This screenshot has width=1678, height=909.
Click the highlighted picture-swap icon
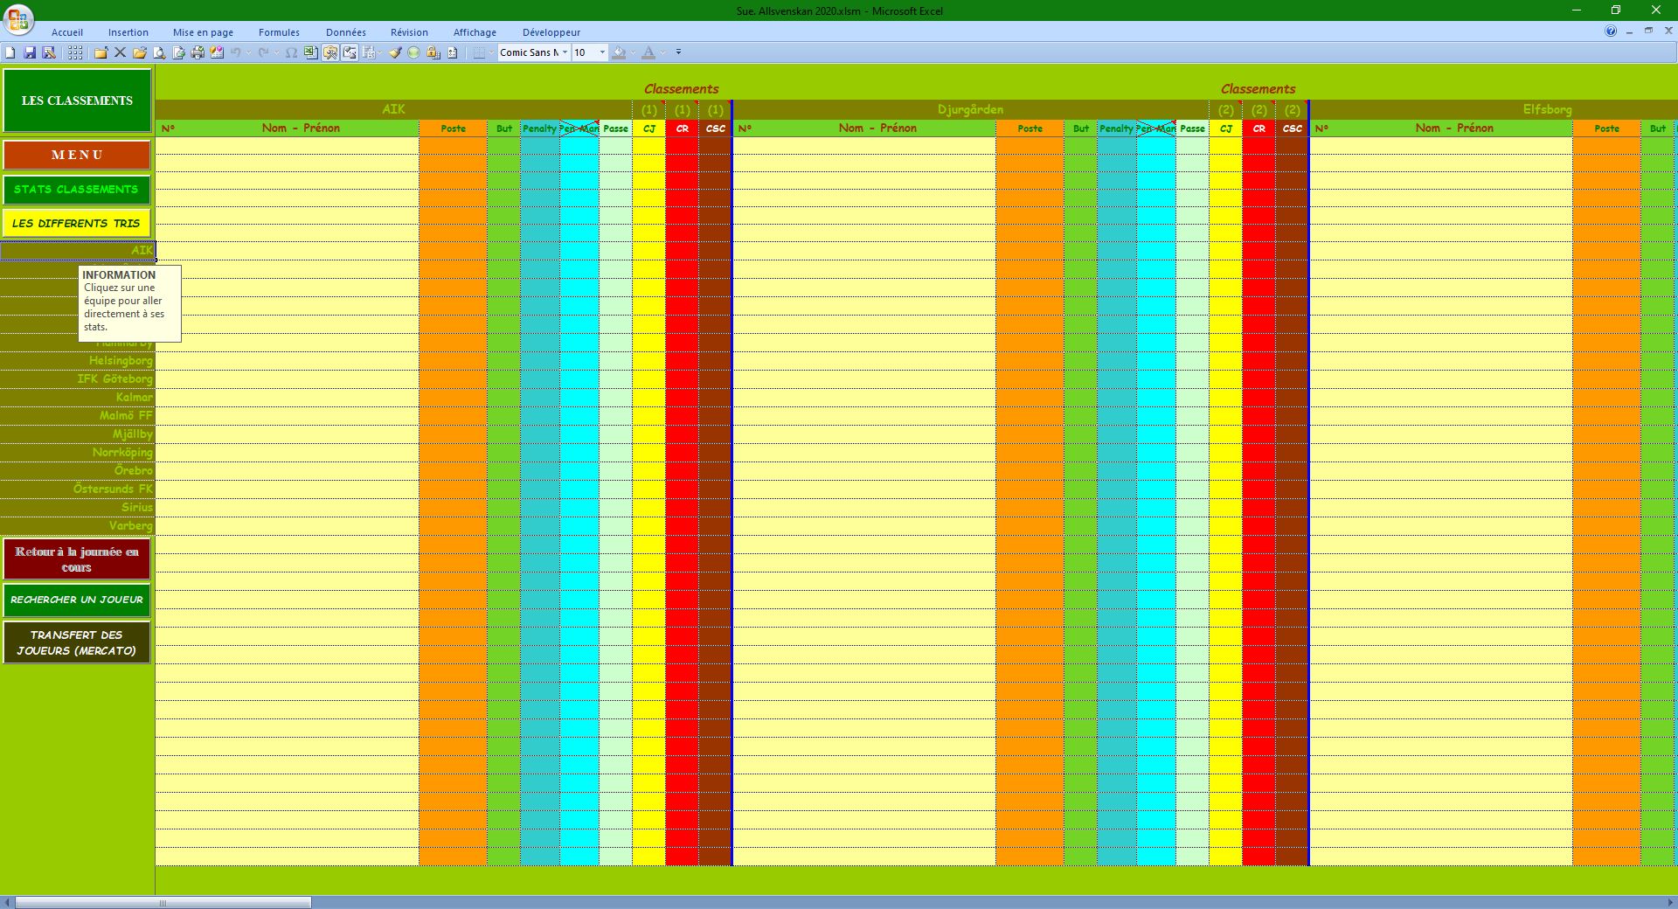point(350,52)
